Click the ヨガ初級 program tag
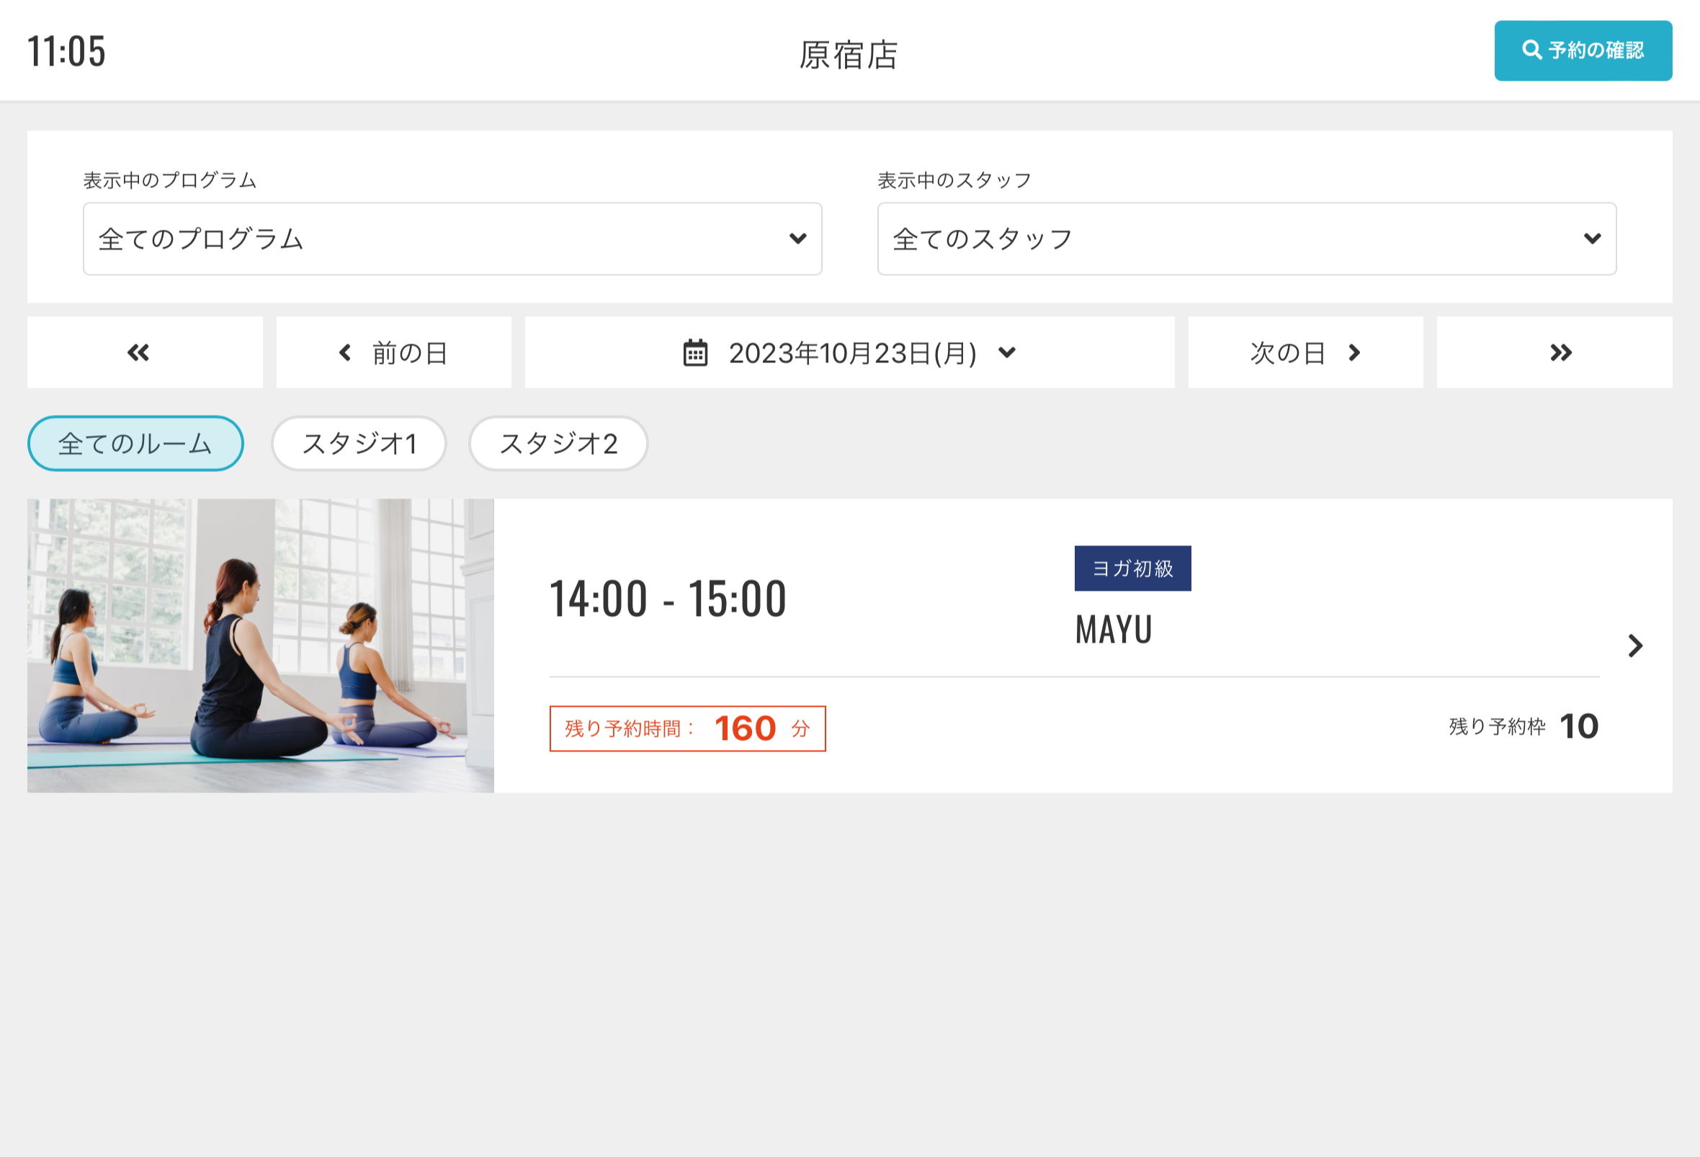This screenshot has width=1700, height=1157. click(x=1132, y=568)
